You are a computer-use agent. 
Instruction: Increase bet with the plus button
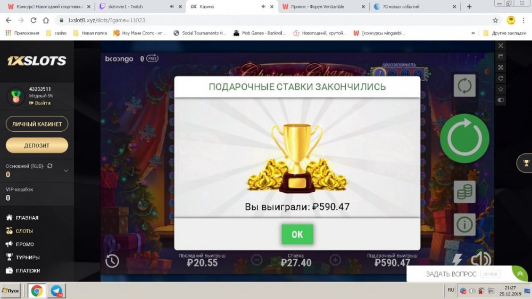pyautogui.click(x=335, y=260)
